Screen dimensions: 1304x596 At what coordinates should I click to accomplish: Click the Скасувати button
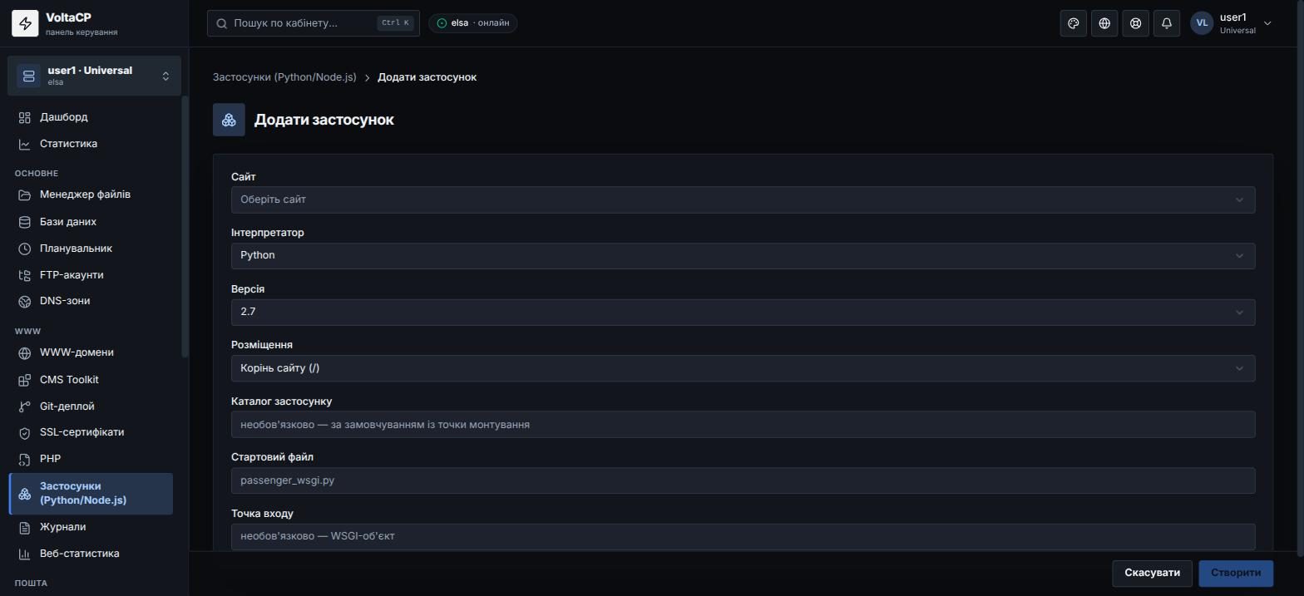coord(1152,573)
